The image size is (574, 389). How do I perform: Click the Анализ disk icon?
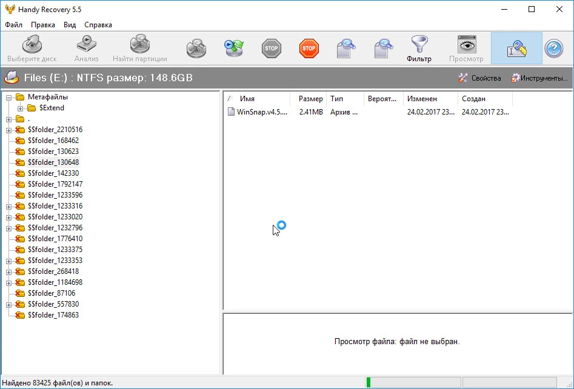coord(87,44)
